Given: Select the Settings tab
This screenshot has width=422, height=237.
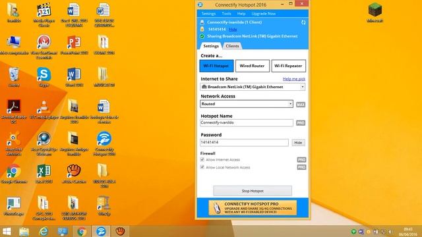Looking at the screenshot, I should [x=211, y=46].
